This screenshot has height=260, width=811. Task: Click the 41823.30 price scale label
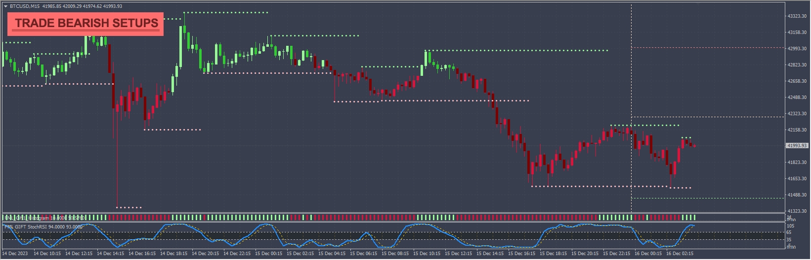coord(797,162)
